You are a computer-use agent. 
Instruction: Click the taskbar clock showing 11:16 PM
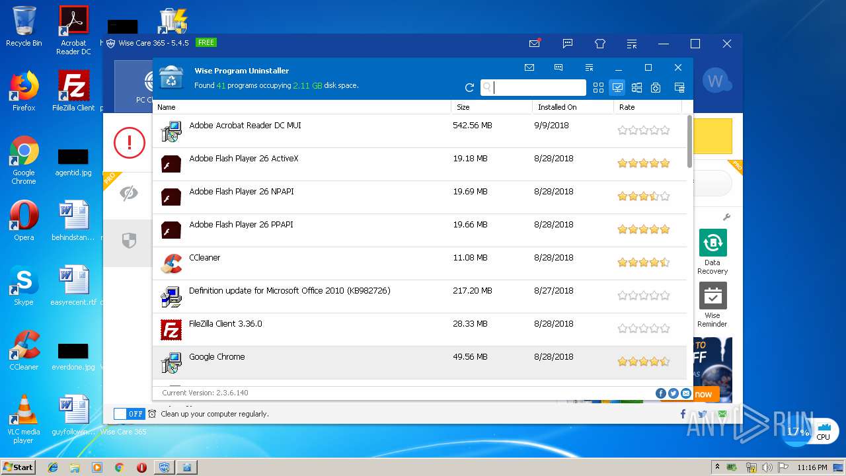tap(812, 467)
